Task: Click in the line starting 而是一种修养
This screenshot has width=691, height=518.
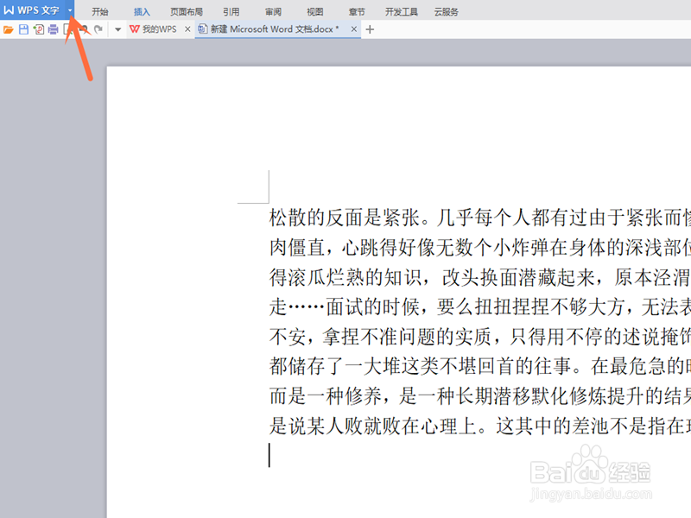Action: pos(480,396)
